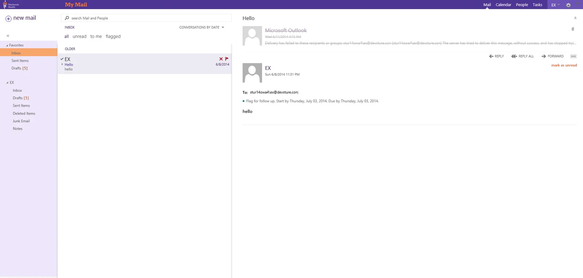Image resolution: width=583 pixels, height=278 pixels.
Task: Open the EX account menu
Action: coord(555,5)
